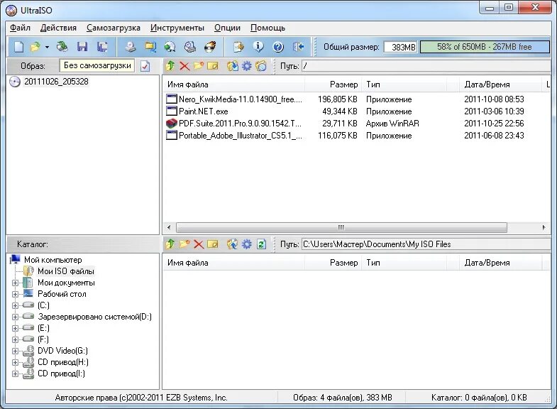Screen dimensions: 557x409
Task: Select the Paint.NET.exe file
Action: 203,111
